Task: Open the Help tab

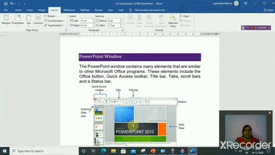Action: click(x=121, y=10)
